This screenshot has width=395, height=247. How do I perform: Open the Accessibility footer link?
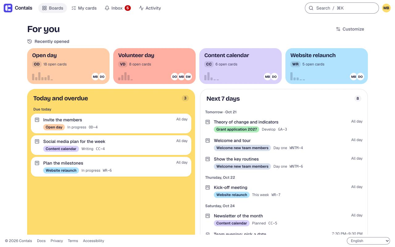[x=94, y=241]
